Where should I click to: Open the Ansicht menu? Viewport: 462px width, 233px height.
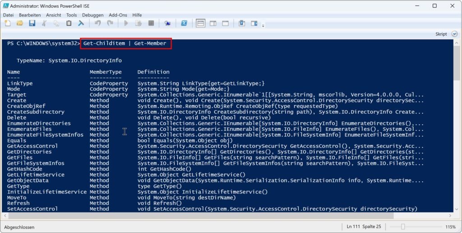(x=53, y=15)
